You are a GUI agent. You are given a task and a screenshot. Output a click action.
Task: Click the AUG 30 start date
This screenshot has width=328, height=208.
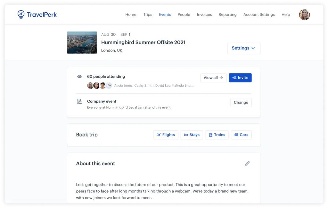[x=108, y=35]
